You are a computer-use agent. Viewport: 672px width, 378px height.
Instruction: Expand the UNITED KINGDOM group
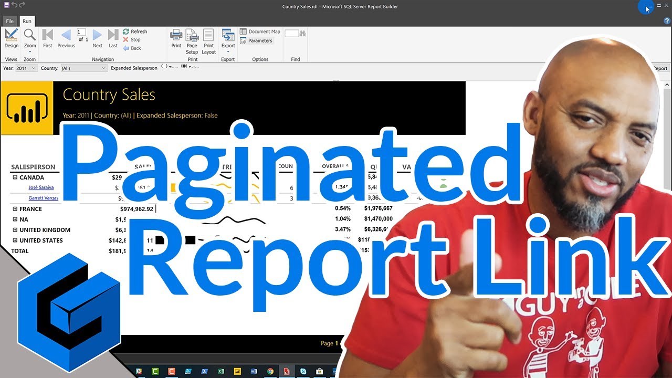pyautogui.click(x=15, y=230)
